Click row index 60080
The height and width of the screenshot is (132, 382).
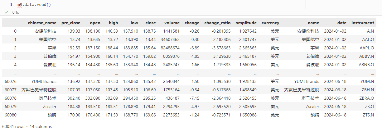(x=11, y=115)
